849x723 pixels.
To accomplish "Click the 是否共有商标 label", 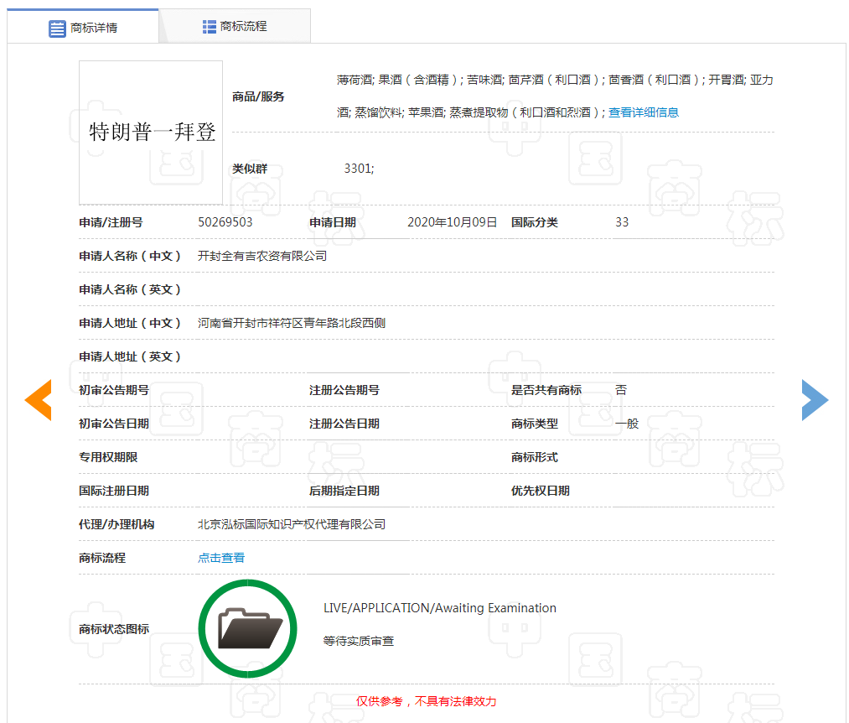I will click(546, 390).
